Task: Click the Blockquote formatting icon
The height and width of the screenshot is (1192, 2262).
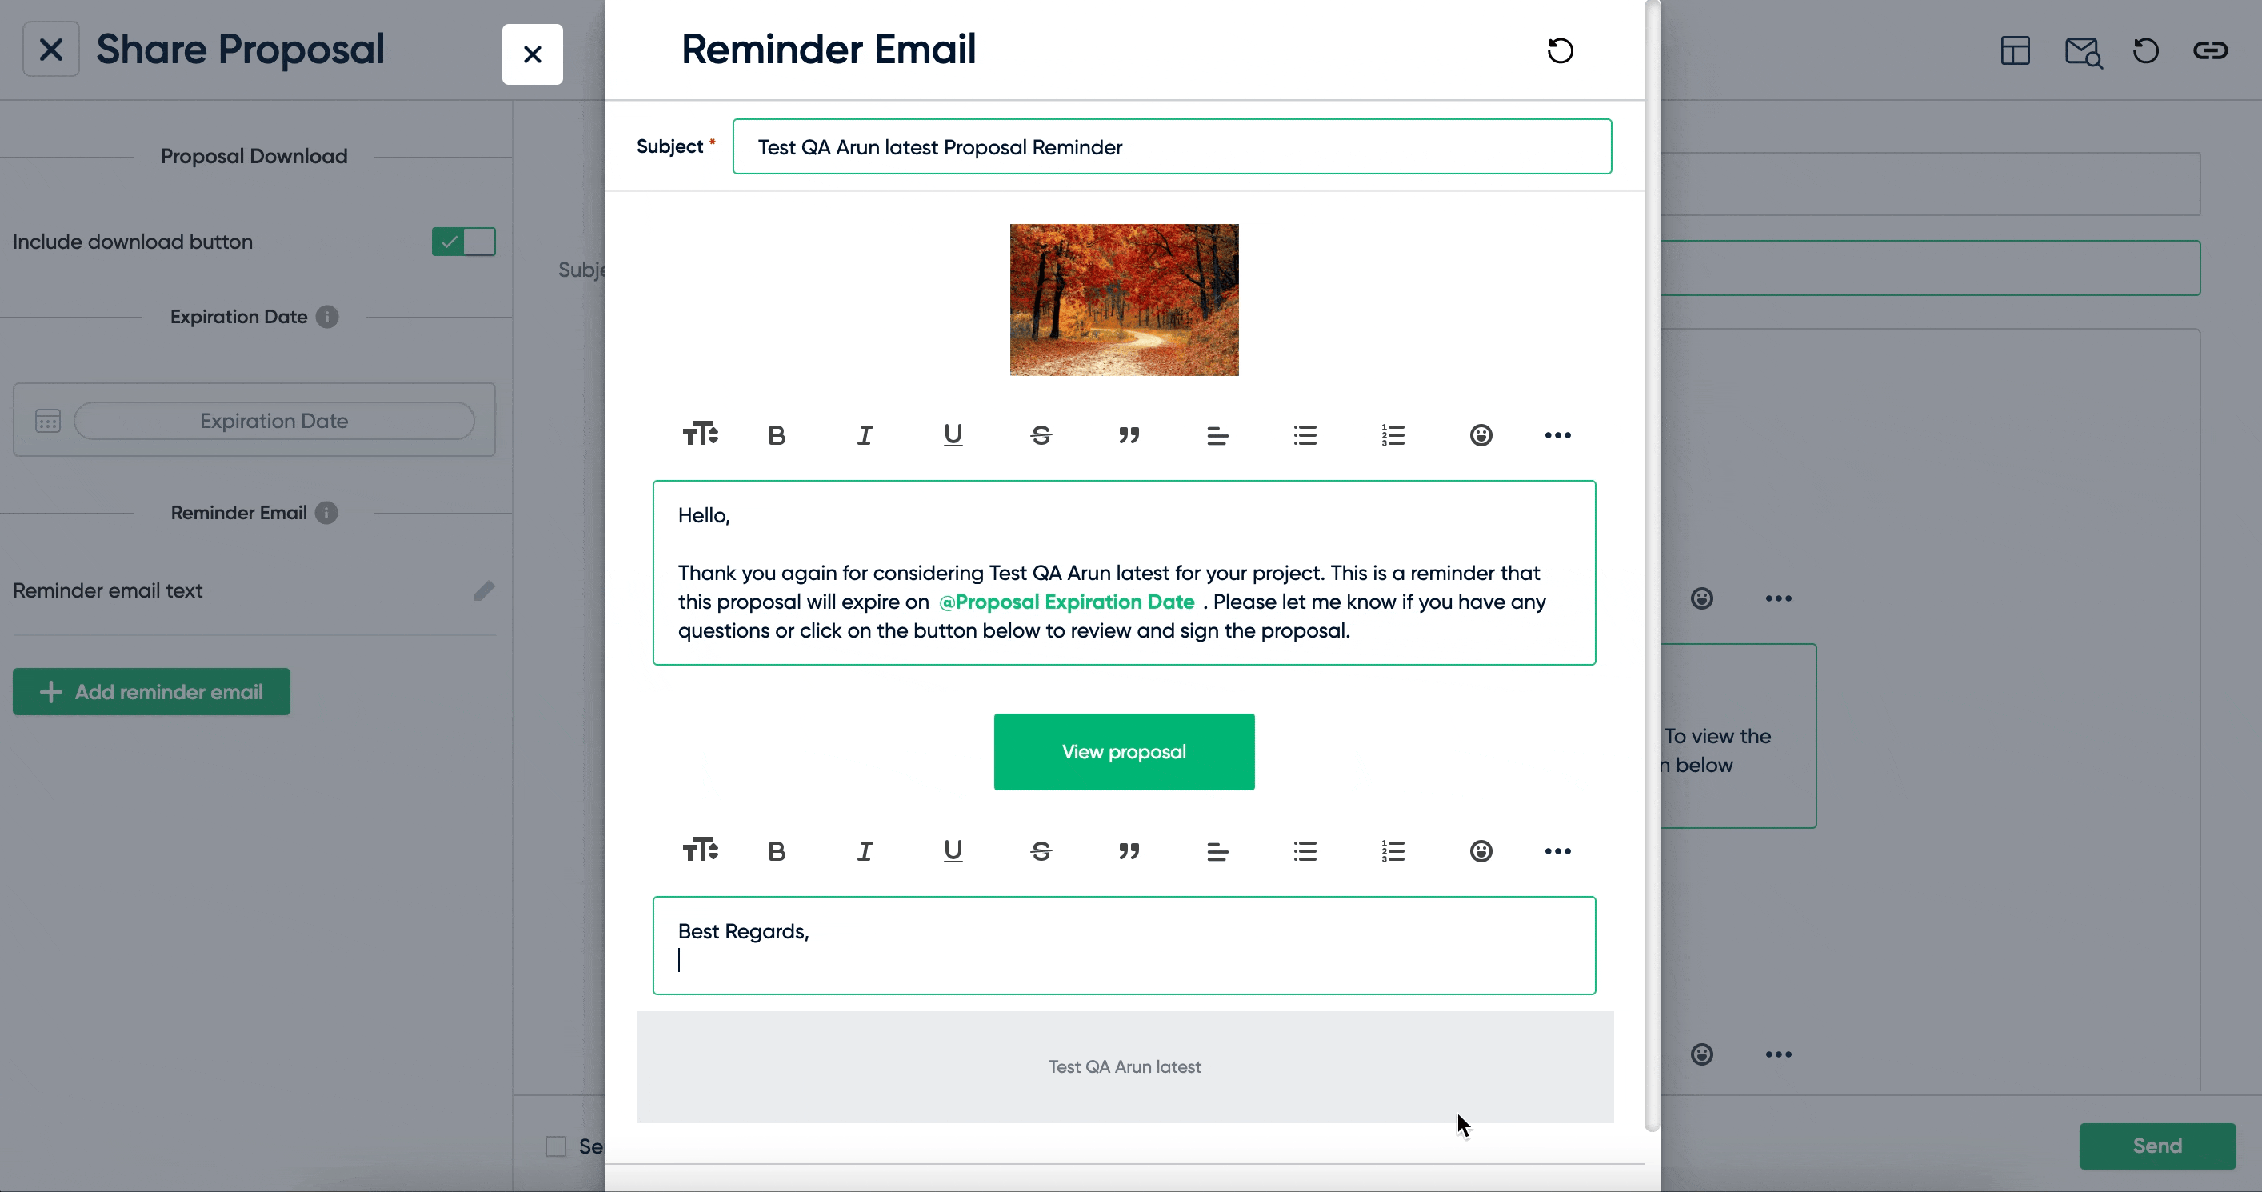Action: coord(1129,434)
